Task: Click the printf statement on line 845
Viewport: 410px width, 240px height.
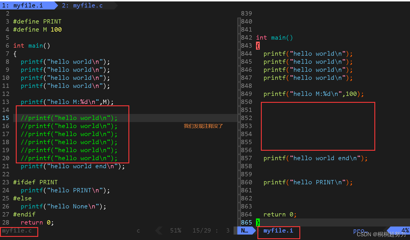Action: [308, 62]
